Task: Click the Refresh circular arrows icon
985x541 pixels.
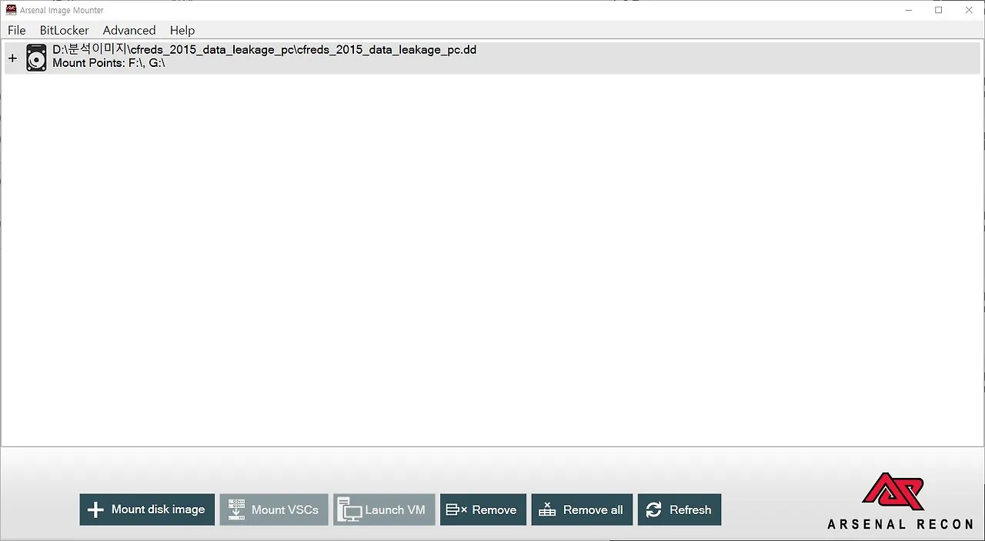Action: click(653, 509)
